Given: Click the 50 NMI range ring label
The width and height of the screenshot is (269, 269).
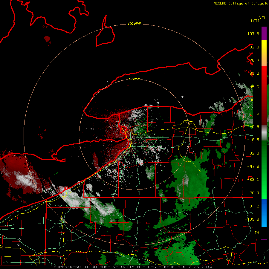Looking at the screenshot, I should coord(134,79).
